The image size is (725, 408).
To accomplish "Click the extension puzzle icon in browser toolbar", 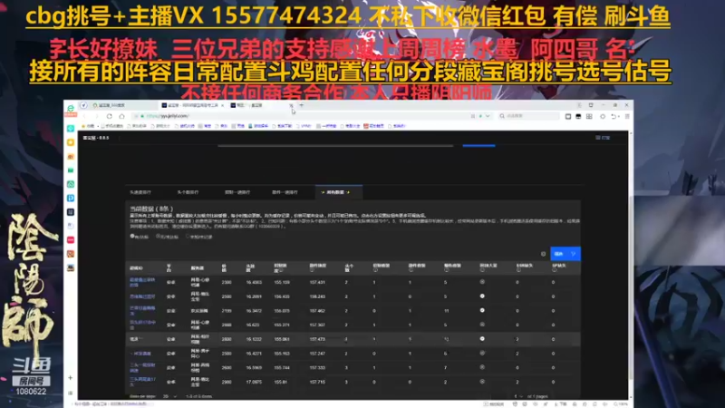I will click(603, 117).
